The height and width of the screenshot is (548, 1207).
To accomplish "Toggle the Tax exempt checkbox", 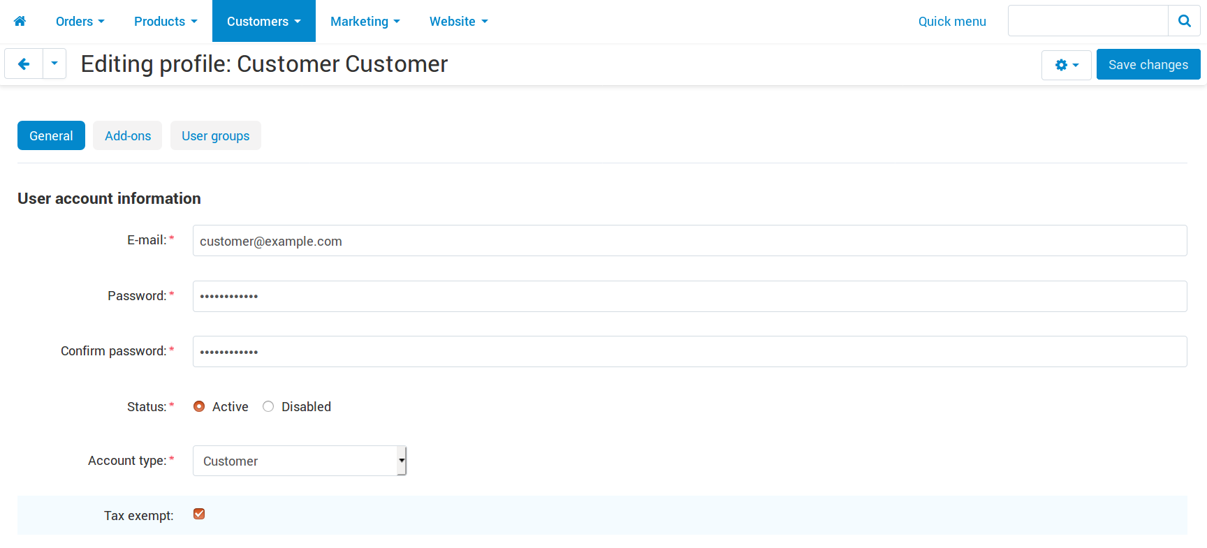I will click(199, 514).
